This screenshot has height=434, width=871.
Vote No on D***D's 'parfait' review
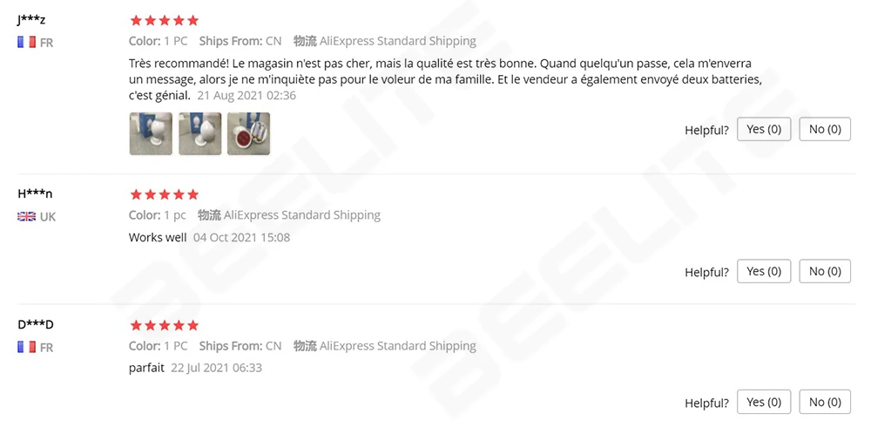click(825, 402)
